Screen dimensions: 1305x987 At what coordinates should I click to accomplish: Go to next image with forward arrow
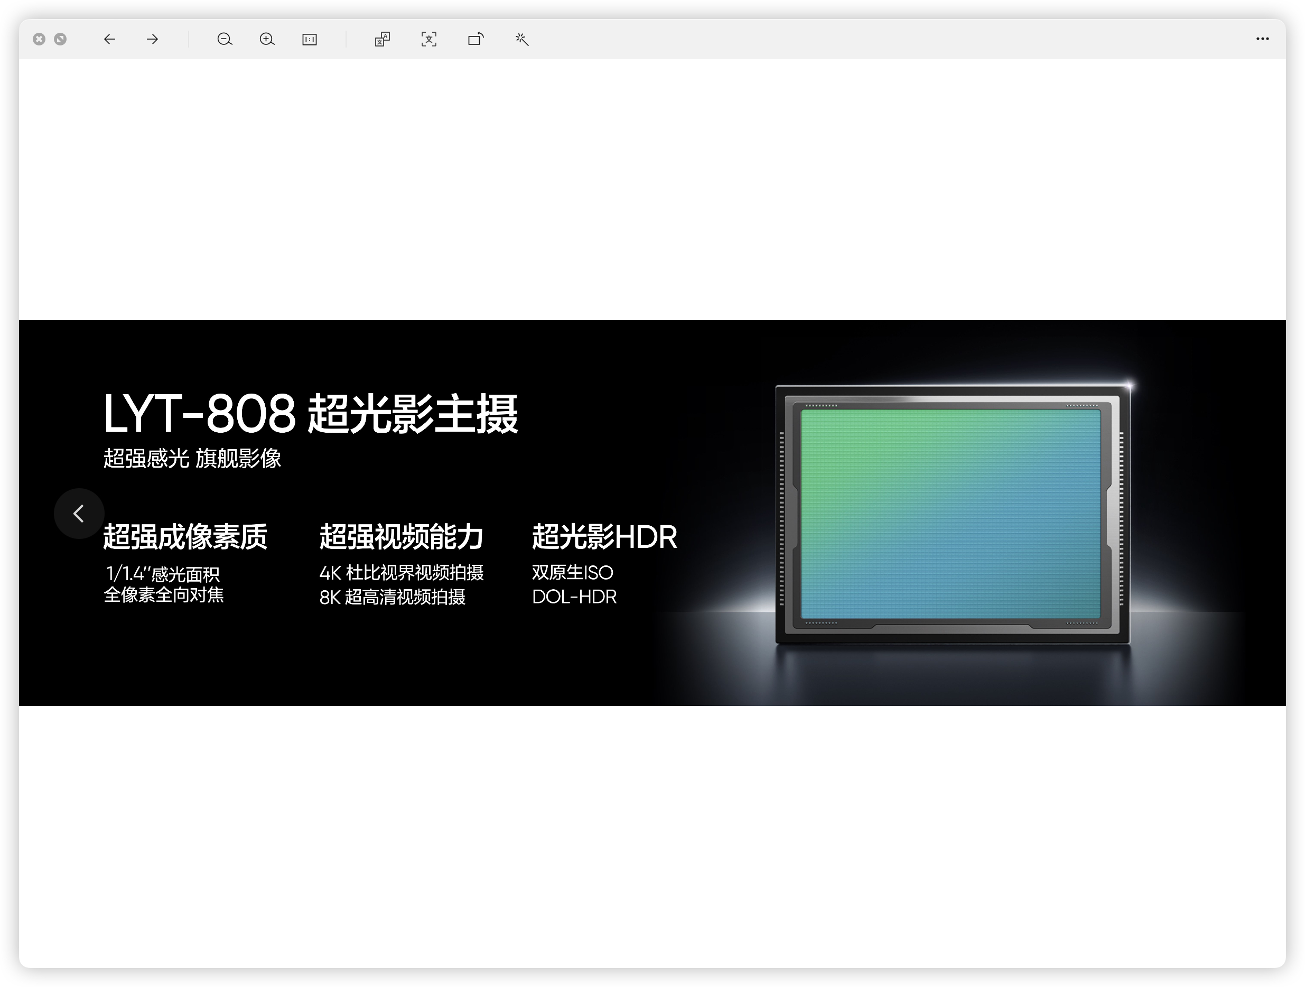click(152, 40)
